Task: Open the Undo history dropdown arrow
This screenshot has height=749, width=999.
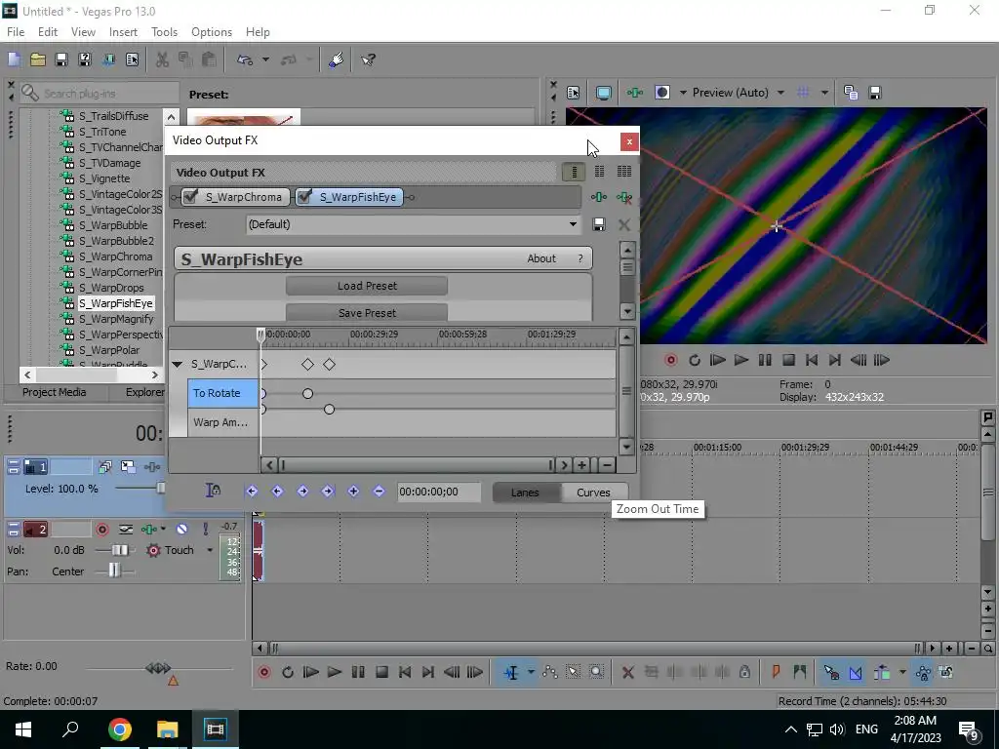Action: [265, 59]
